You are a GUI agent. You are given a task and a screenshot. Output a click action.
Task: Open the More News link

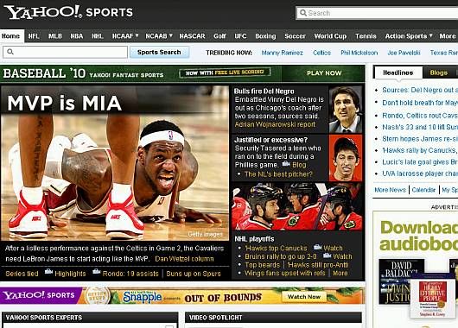[390, 190]
